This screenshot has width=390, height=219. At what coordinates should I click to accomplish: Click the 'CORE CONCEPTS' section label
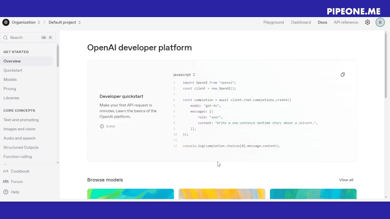[x=19, y=110]
